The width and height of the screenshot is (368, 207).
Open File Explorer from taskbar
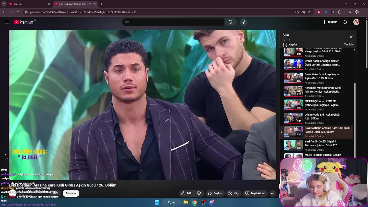[x=186, y=202]
